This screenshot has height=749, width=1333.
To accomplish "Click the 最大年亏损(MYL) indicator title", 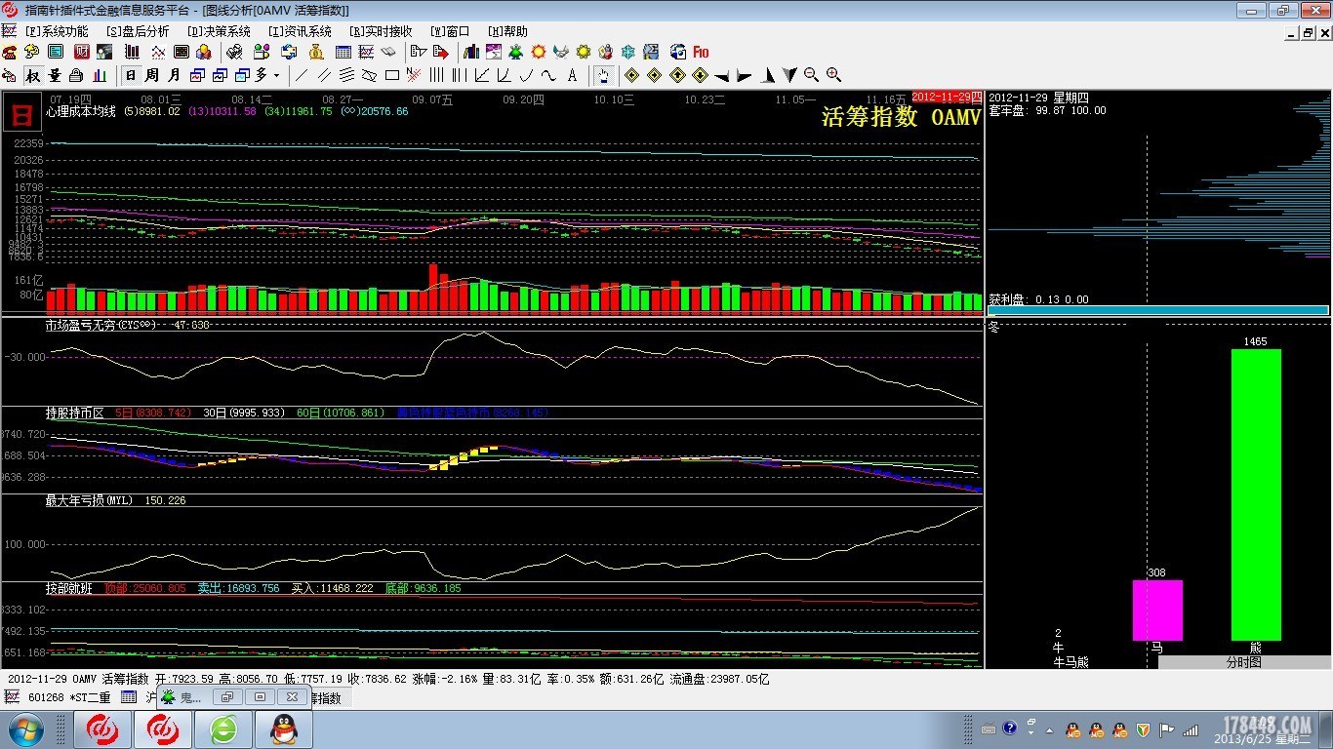I will [89, 500].
